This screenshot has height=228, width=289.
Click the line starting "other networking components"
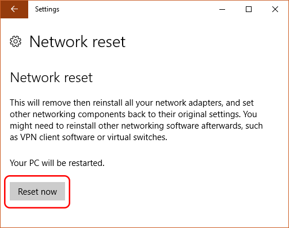pyautogui.click(x=134, y=114)
